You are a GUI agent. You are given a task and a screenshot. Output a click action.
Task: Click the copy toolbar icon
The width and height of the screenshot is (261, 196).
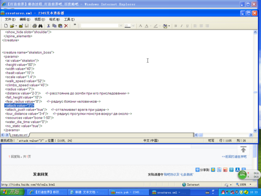(x=54, y=26)
